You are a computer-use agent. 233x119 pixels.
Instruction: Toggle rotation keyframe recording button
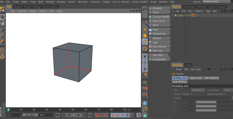coord(122,115)
